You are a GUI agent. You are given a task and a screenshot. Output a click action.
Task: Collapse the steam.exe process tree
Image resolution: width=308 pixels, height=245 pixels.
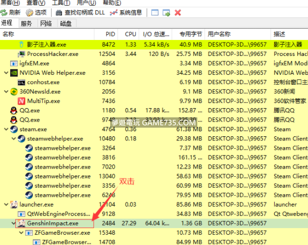pos(6,129)
